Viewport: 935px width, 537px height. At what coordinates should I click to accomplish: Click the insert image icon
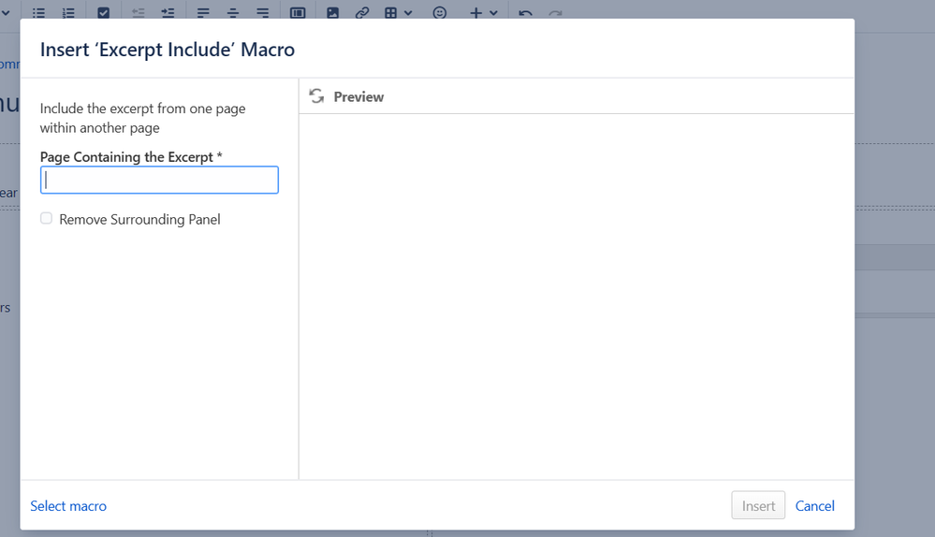pos(333,12)
